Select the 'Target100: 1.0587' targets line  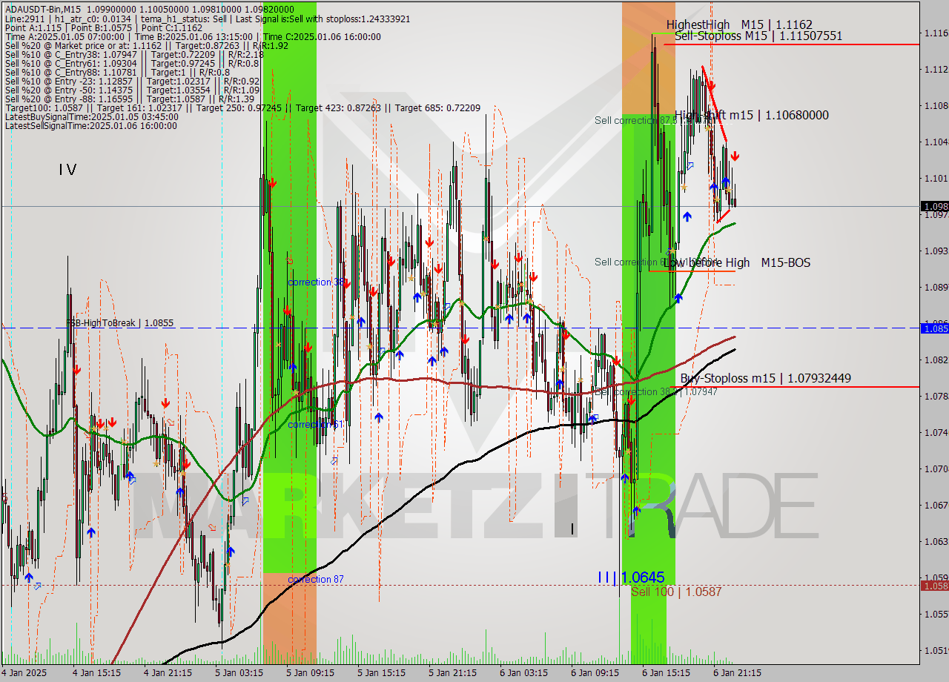click(x=242, y=107)
